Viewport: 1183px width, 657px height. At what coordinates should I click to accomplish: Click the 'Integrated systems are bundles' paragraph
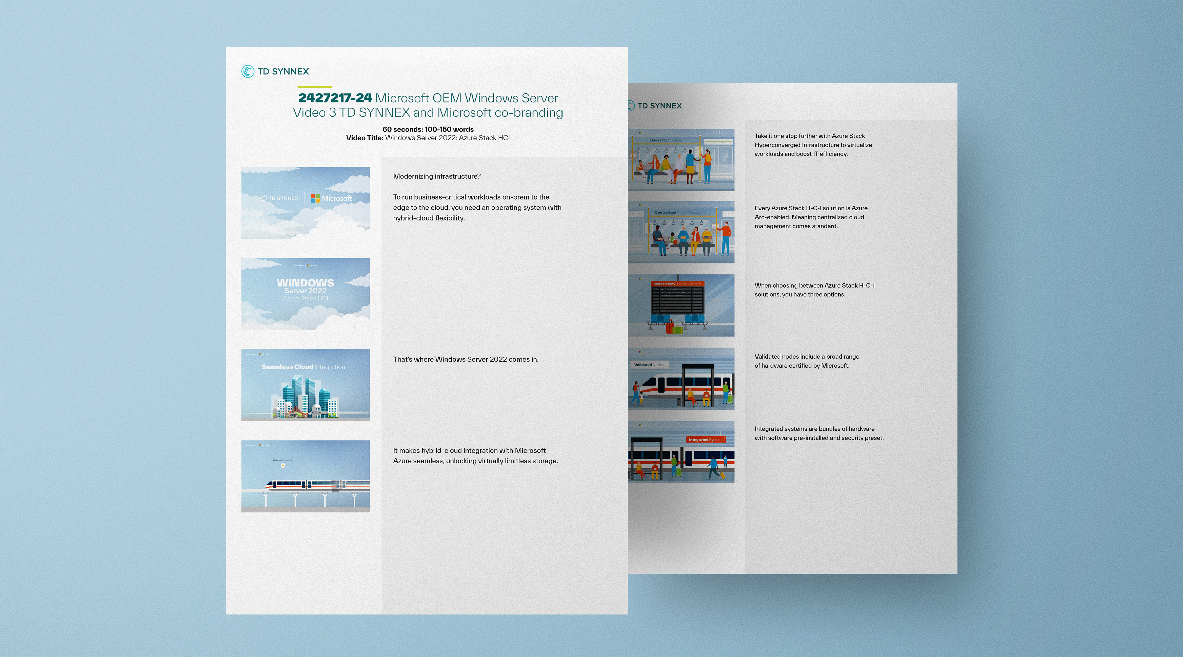(819, 433)
